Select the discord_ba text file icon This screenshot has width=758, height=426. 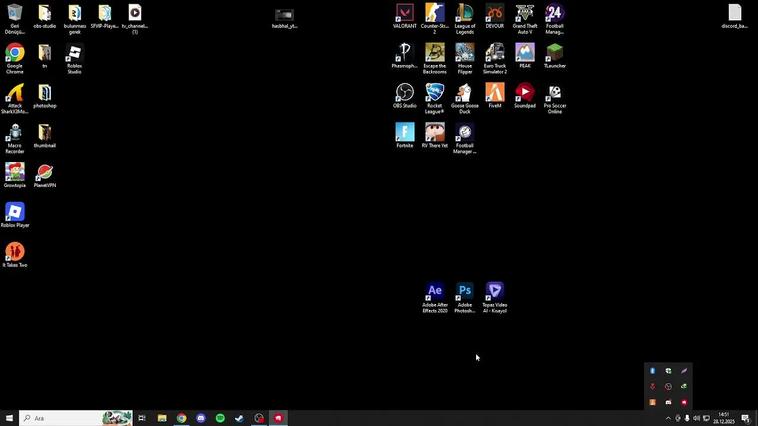tap(735, 17)
